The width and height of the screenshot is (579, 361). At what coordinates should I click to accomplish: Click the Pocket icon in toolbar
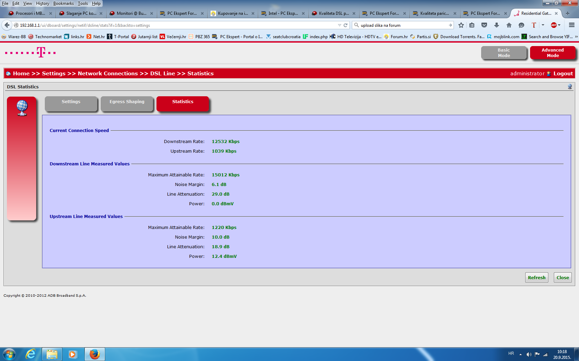click(x=484, y=25)
